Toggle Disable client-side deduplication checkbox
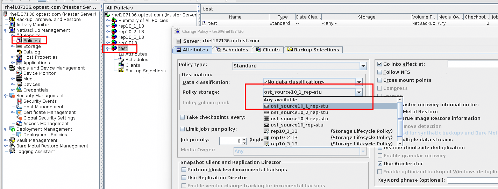Viewport: 498px width, 189px height. tap(380, 148)
